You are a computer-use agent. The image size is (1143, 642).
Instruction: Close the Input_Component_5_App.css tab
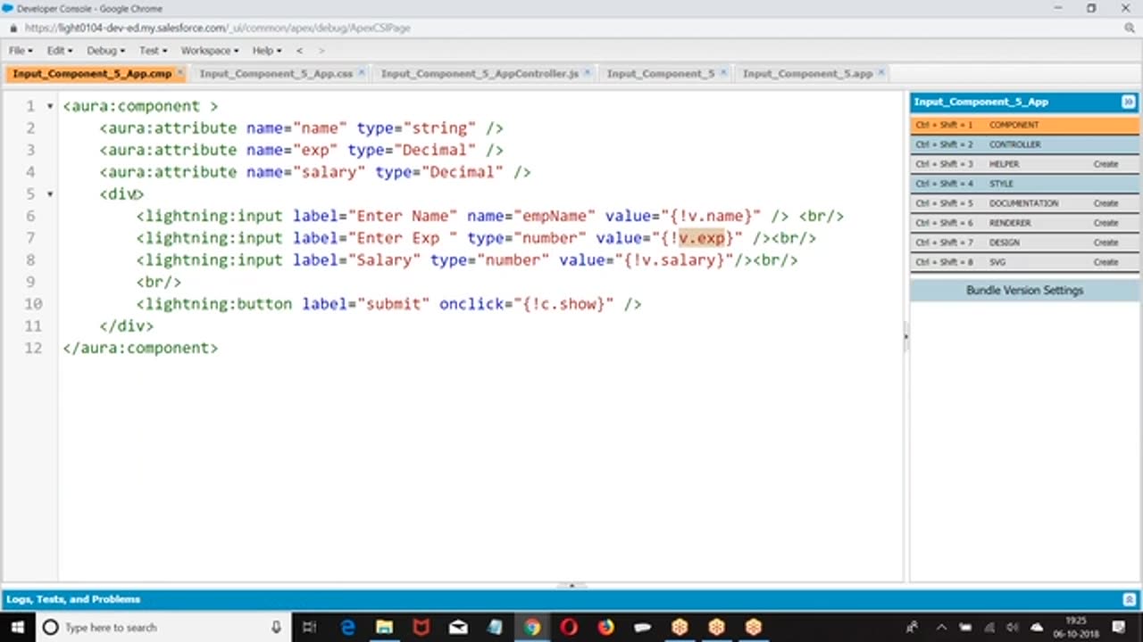point(362,73)
